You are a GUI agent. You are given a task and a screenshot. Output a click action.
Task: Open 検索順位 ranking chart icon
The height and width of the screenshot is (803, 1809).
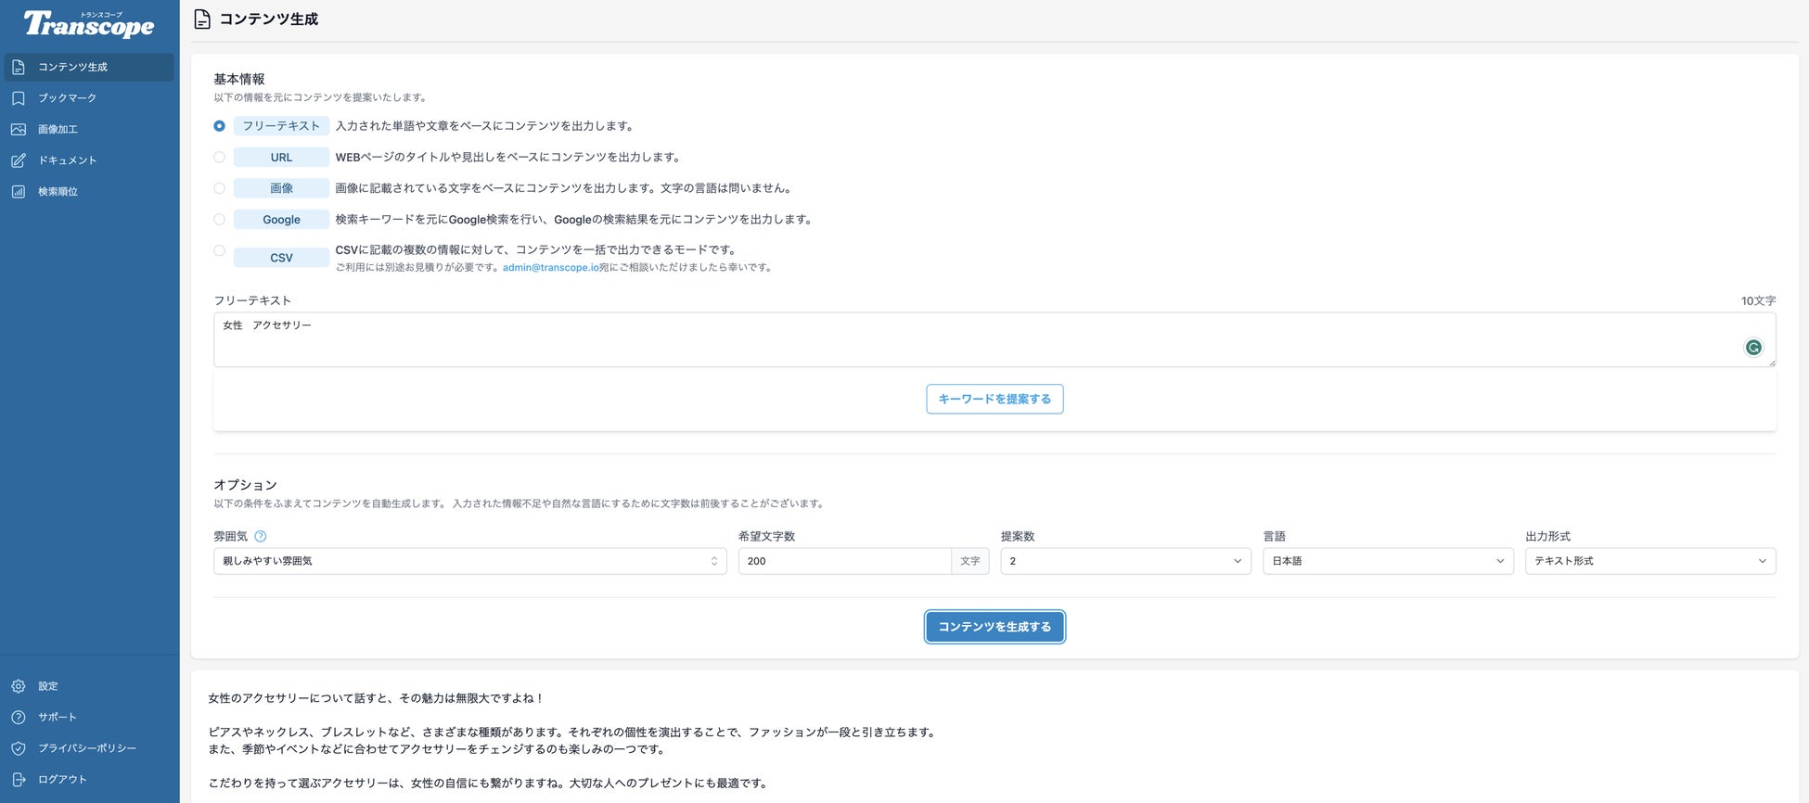tap(19, 192)
